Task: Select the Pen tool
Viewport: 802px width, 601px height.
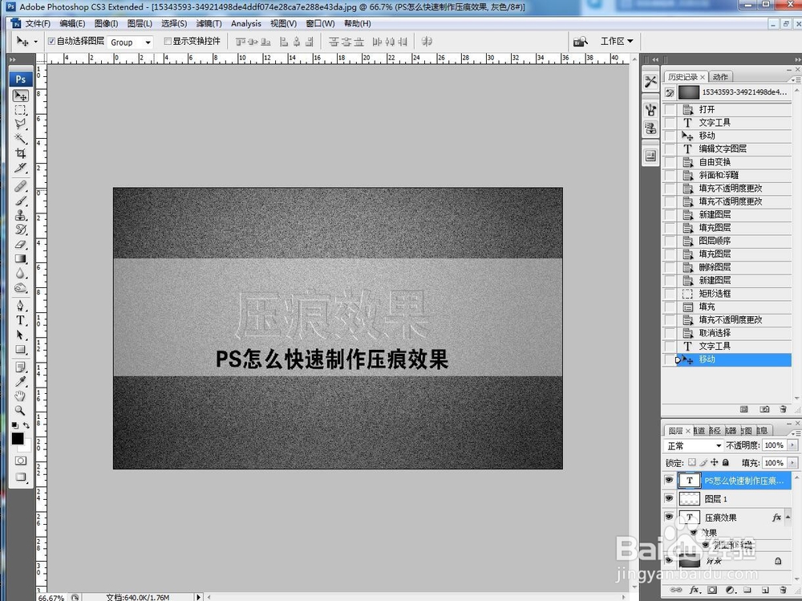Action: pos(20,306)
